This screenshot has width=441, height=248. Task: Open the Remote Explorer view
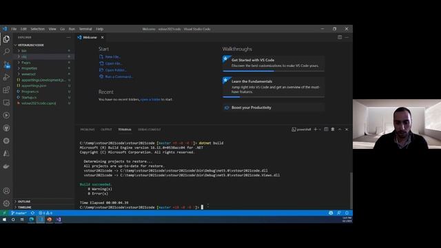pos(6,103)
